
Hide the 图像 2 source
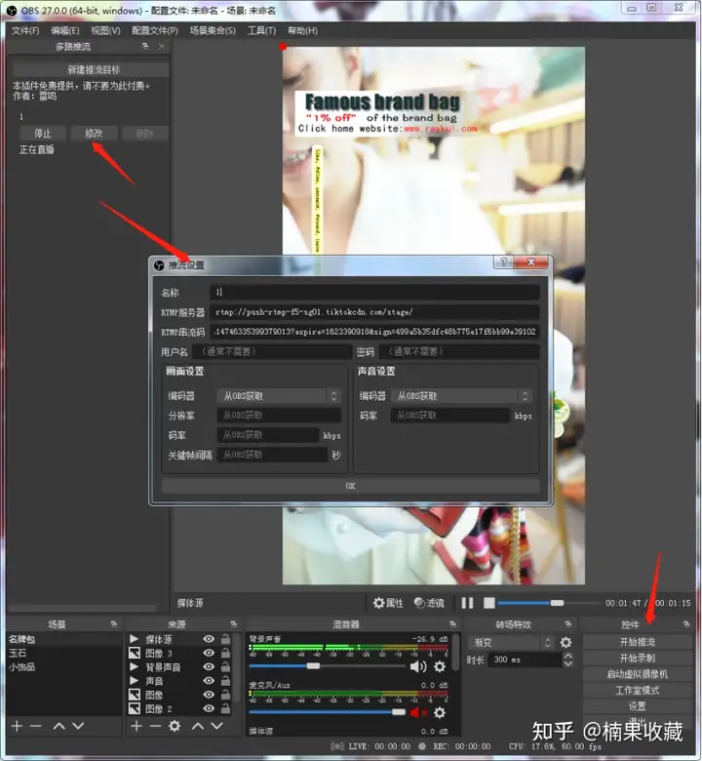(209, 708)
